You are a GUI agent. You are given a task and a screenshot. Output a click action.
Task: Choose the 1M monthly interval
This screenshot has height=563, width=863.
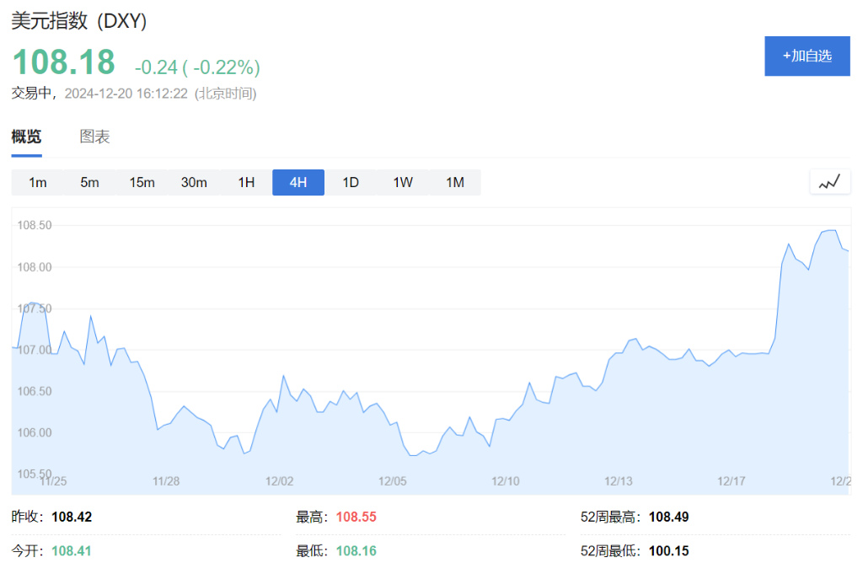455,182
